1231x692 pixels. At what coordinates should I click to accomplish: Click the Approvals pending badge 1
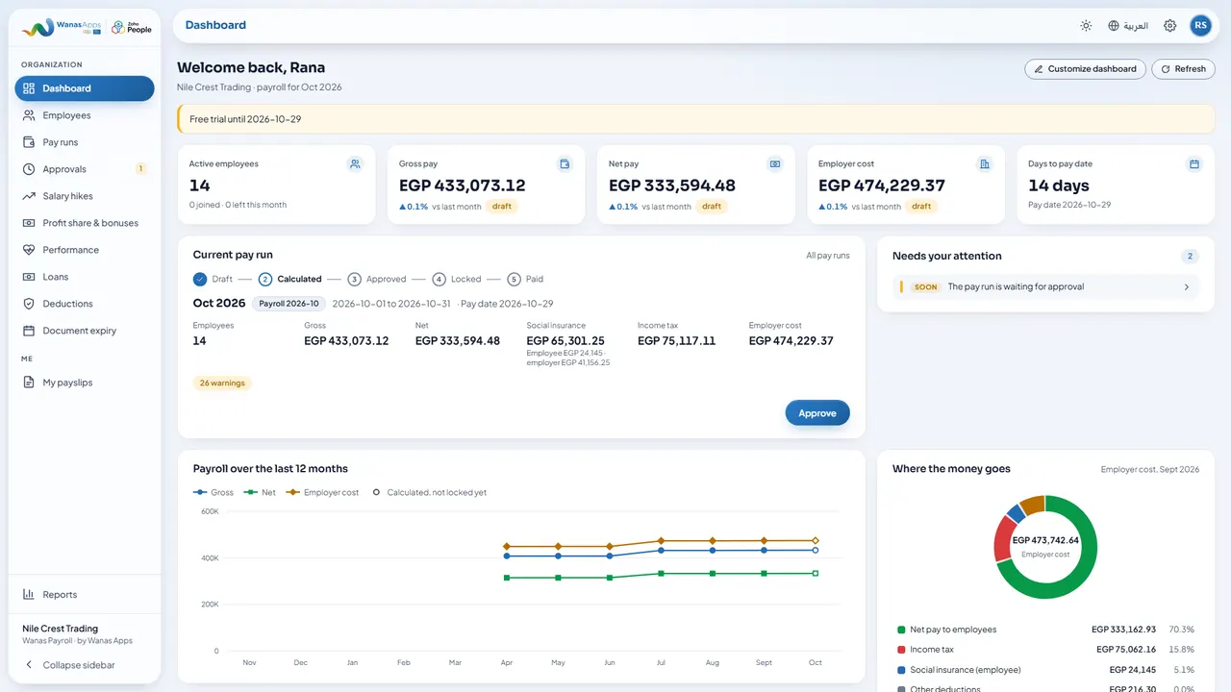140,169
